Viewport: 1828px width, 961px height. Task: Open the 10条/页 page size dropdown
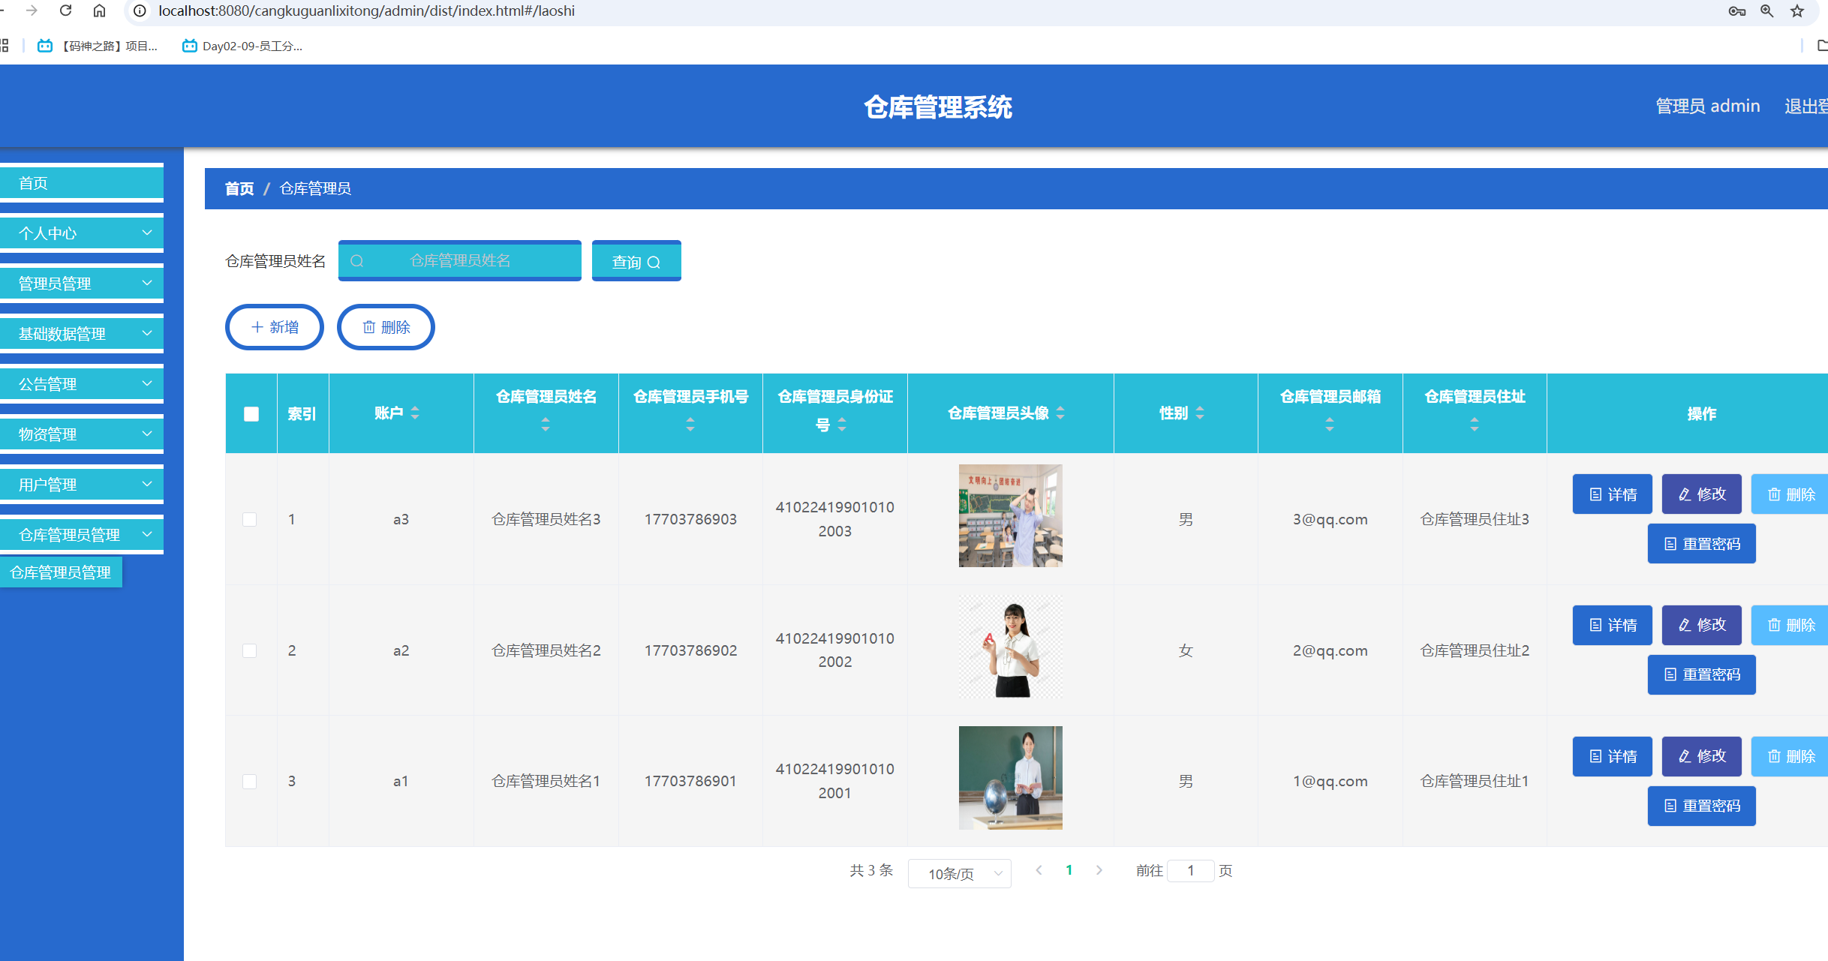[x=959, y=873]
